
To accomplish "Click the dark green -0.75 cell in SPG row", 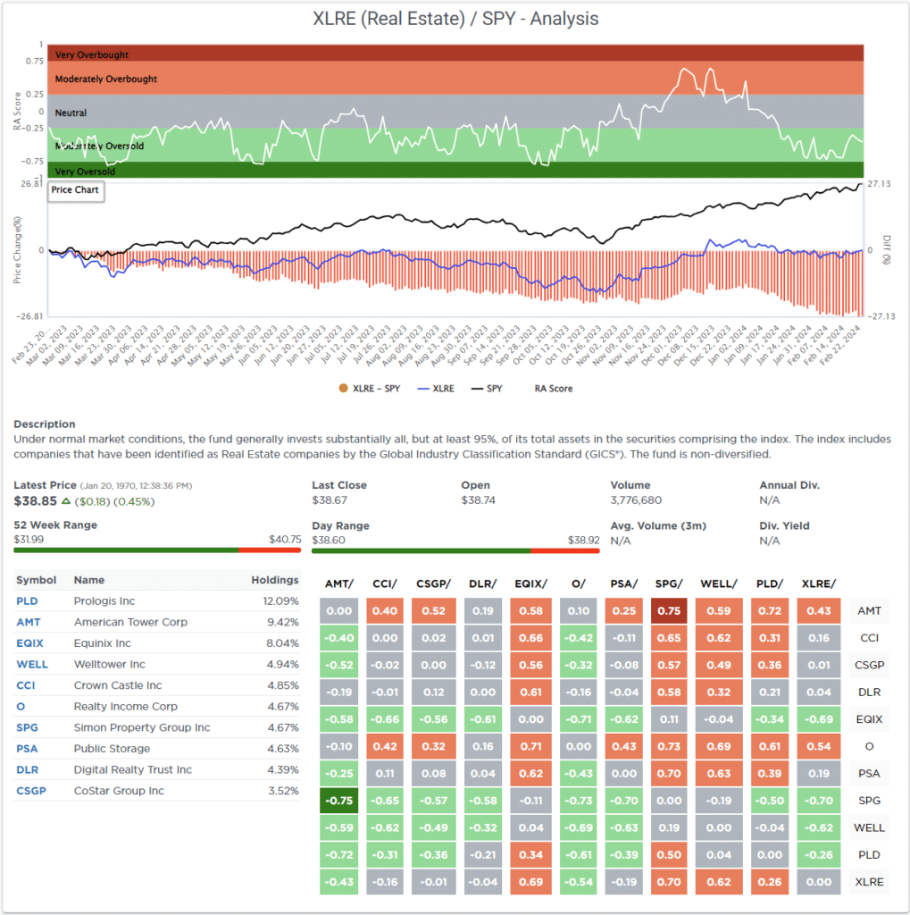I will pyautogui.click(x=339, y=801).
